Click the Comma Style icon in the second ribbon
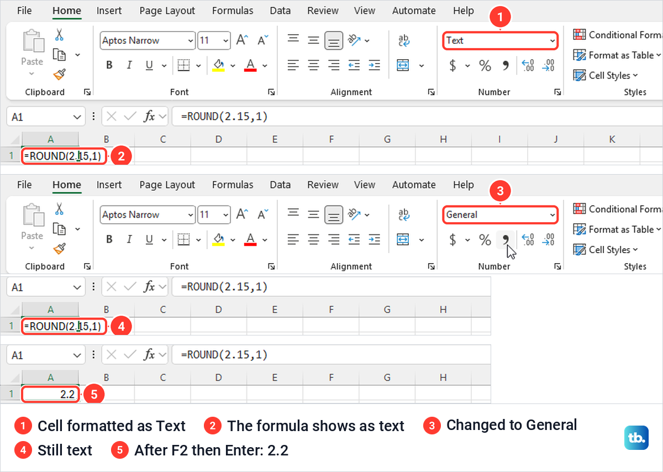663x472 pixels. 505,240
